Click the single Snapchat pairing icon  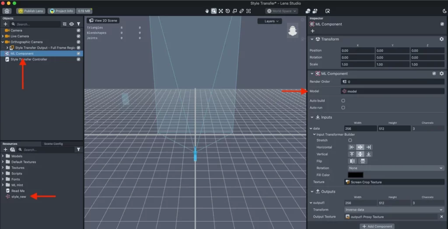[308, 11]
